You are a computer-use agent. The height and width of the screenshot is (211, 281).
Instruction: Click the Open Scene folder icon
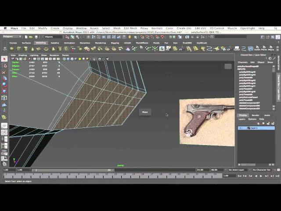pos(31,37)
